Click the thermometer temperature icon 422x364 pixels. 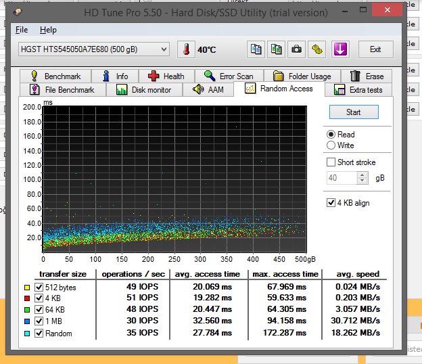[186, 49]
